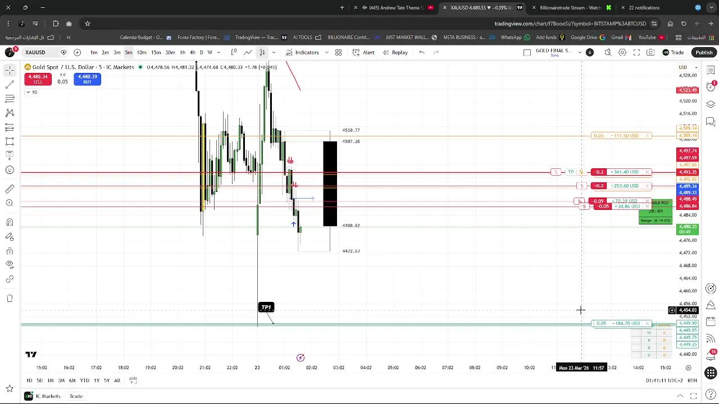This screenshot has width=719, height=404.
Task: Select the crosshair cursor tool
Action: click(x=10, y=70)
